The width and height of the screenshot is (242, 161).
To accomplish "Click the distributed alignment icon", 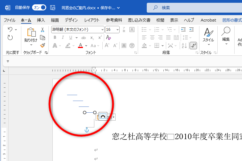I will pos(176,38).
